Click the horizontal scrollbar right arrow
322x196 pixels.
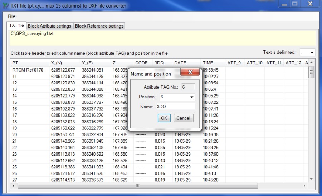point(304,186)
